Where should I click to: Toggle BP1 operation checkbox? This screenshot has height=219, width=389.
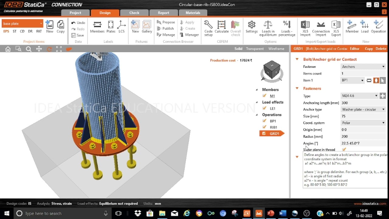264,121
